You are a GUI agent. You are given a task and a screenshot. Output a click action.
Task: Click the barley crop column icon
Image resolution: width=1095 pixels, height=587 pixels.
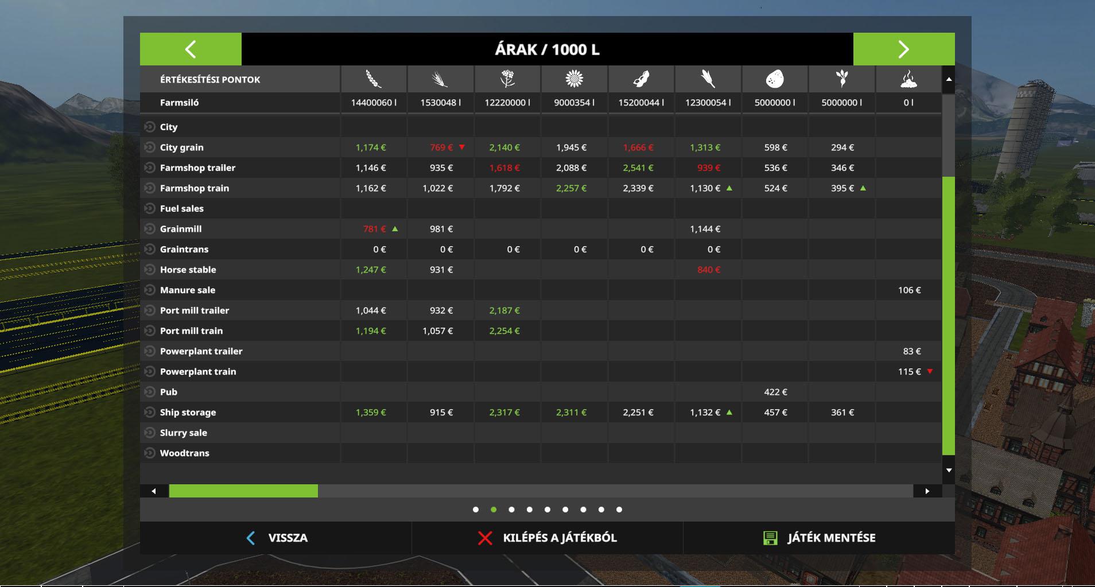(x=440, y=79)
